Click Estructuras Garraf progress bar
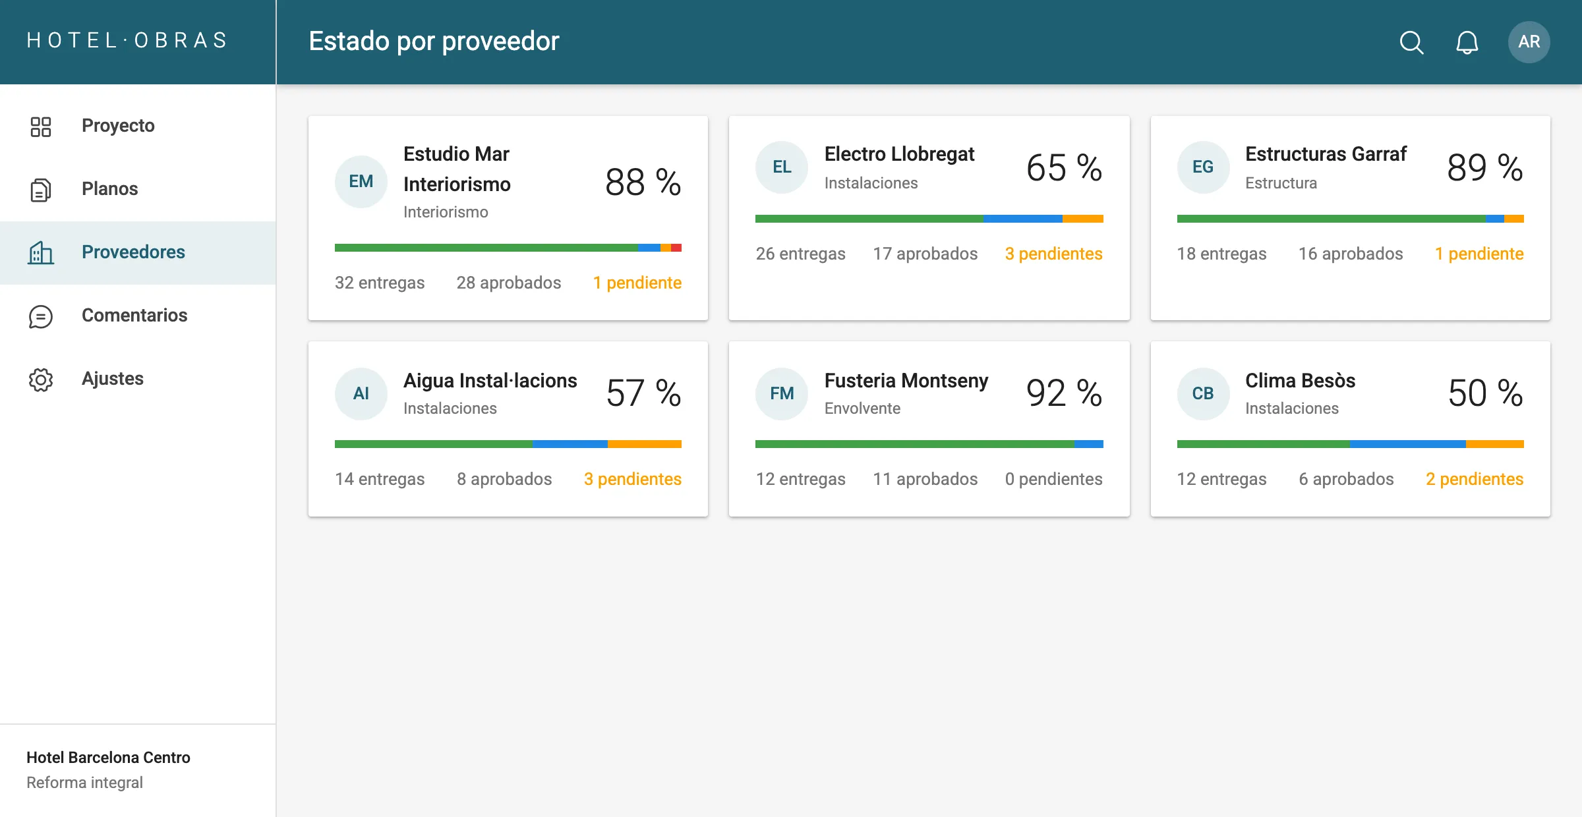The height and width of the screenshot is (817, 1582). click(x=1350, y=219)
